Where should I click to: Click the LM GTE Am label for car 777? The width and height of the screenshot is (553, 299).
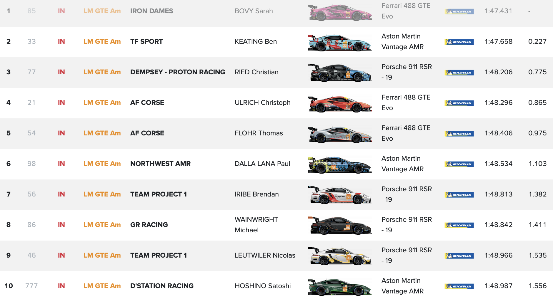pyautogui.click(x=102, y=286)
